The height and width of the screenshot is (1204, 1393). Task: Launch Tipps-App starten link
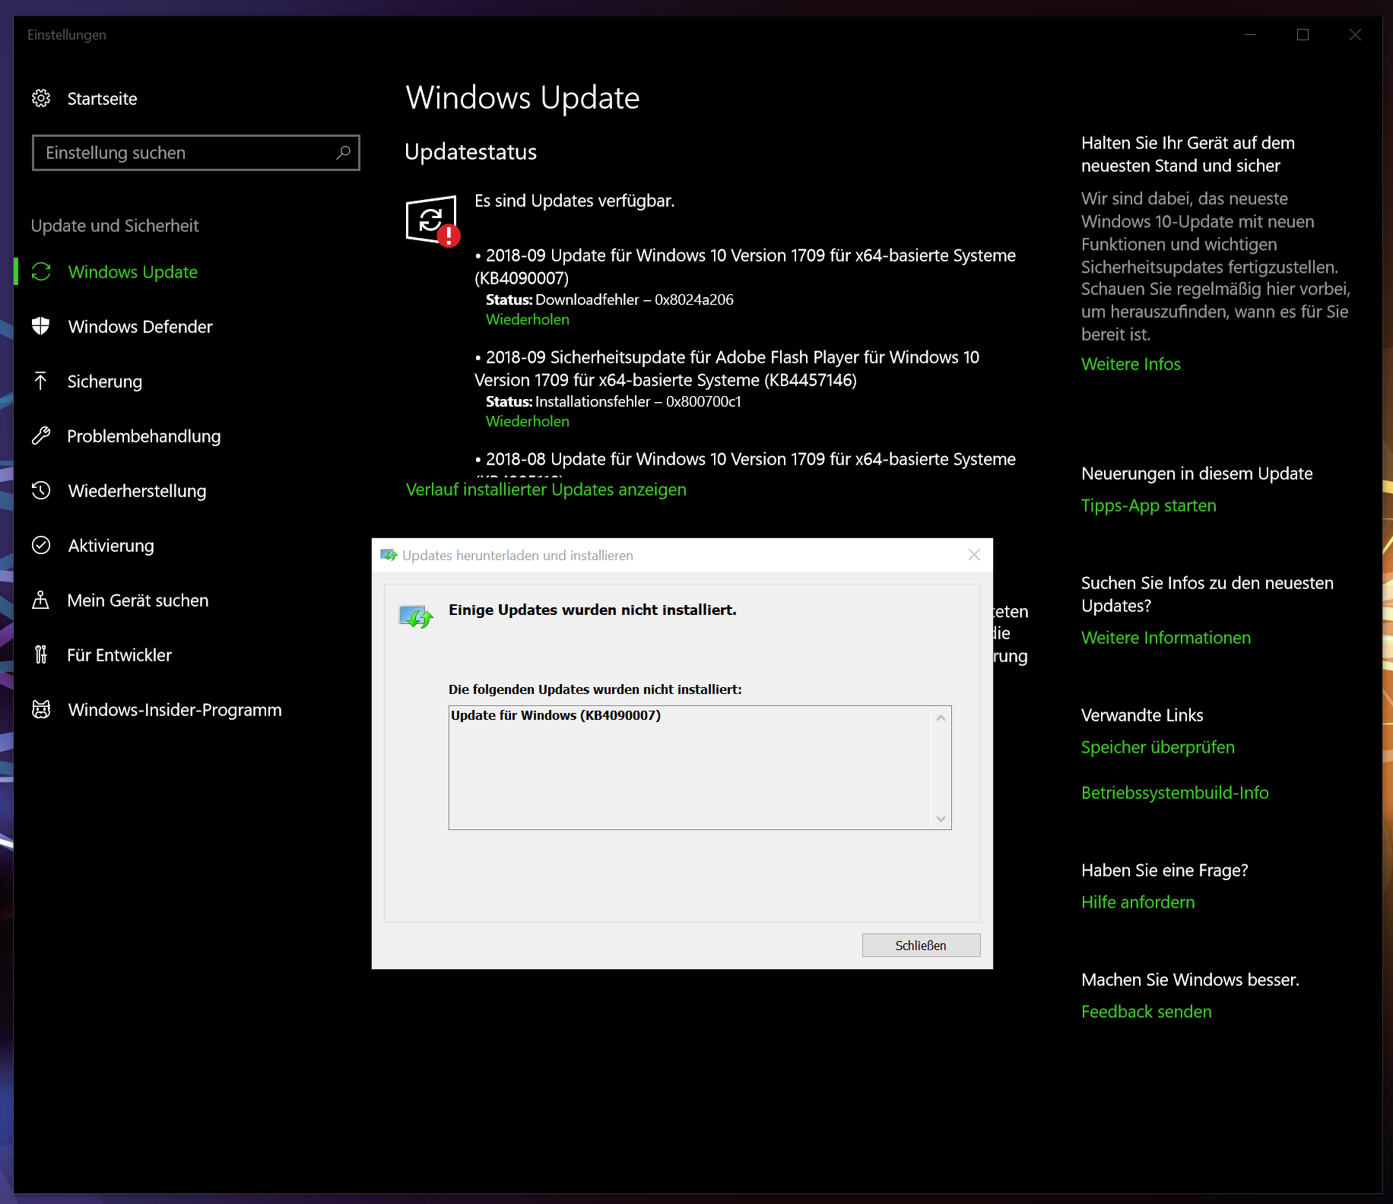[1149, 505]
